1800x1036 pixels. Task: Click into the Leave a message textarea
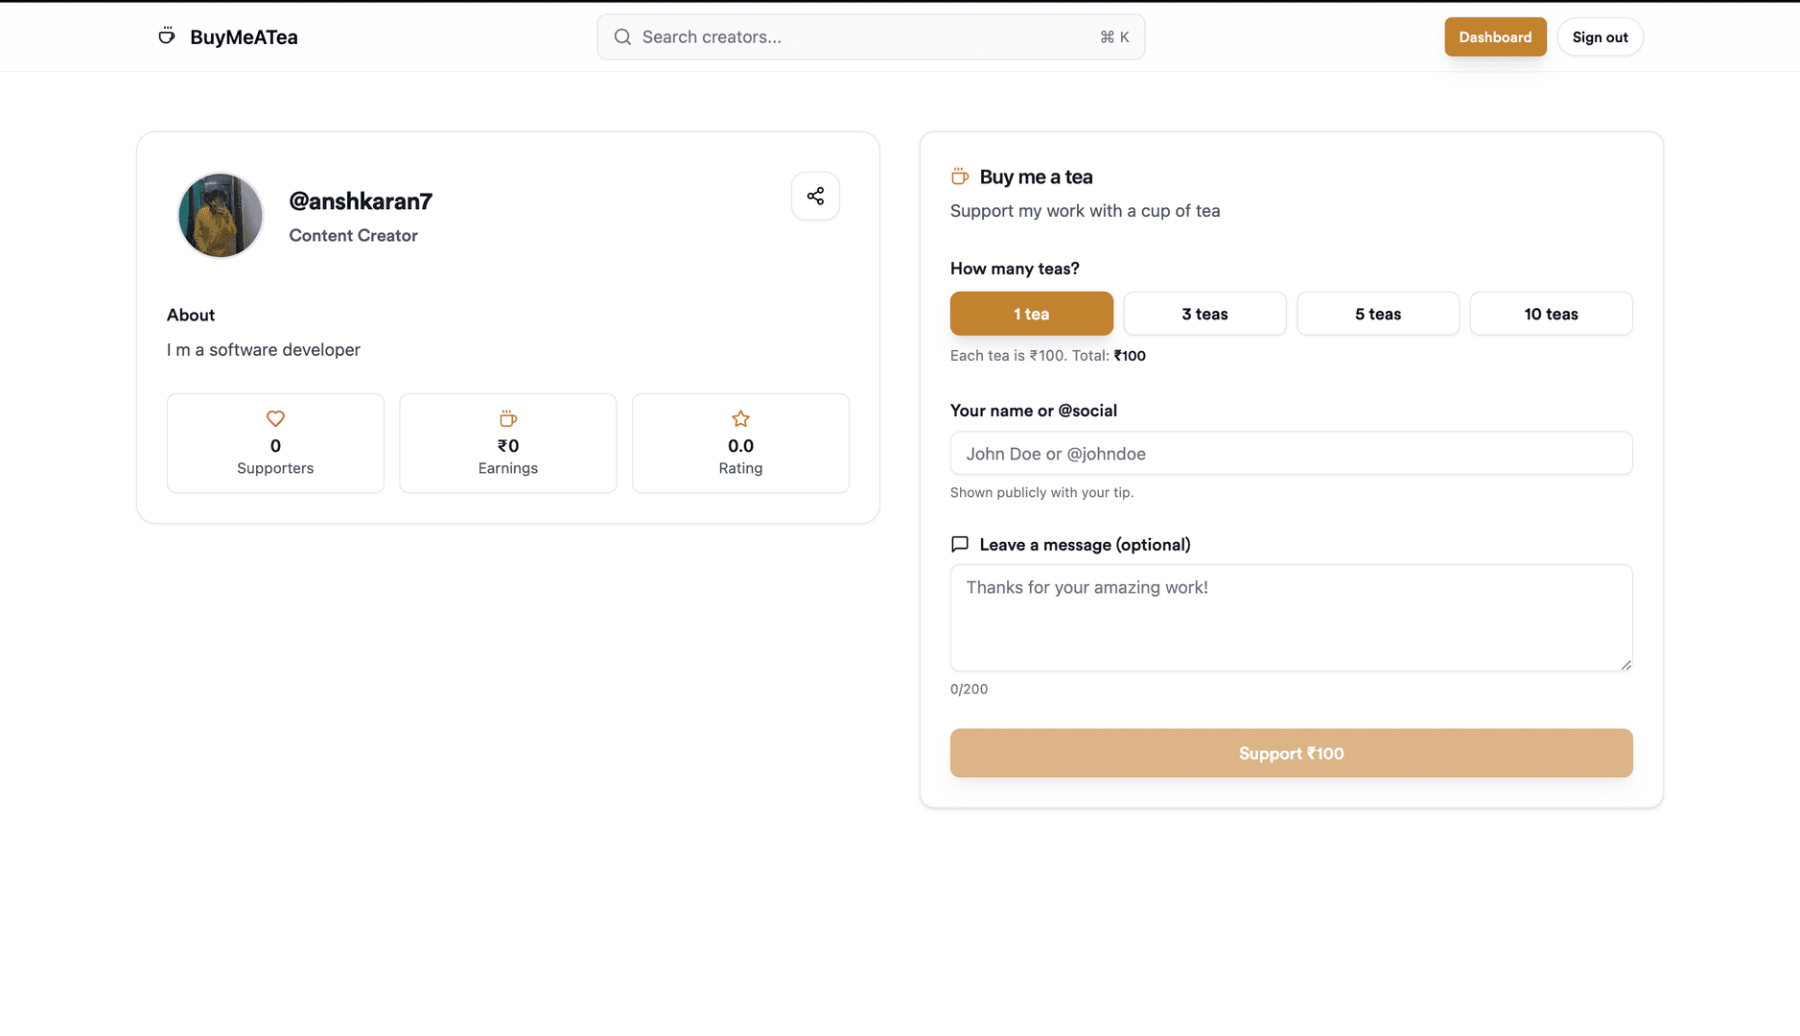point(1291,618)
